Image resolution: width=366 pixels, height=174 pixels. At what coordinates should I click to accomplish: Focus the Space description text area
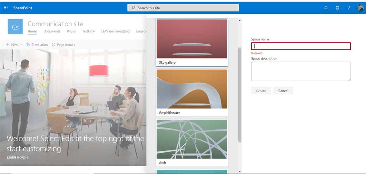click(x=301, y=71)
